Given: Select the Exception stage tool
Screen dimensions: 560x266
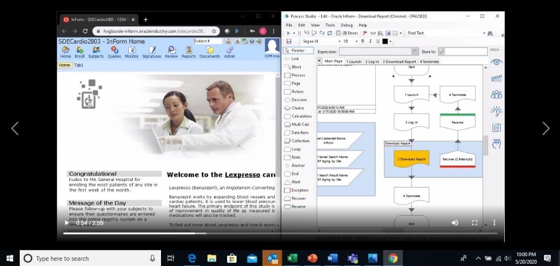Looking at the screenshot, I should [x=297, y=190].
